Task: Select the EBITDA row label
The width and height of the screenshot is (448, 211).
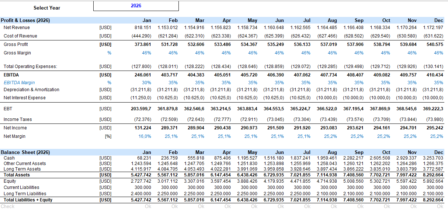Action: tap(11, 75)
